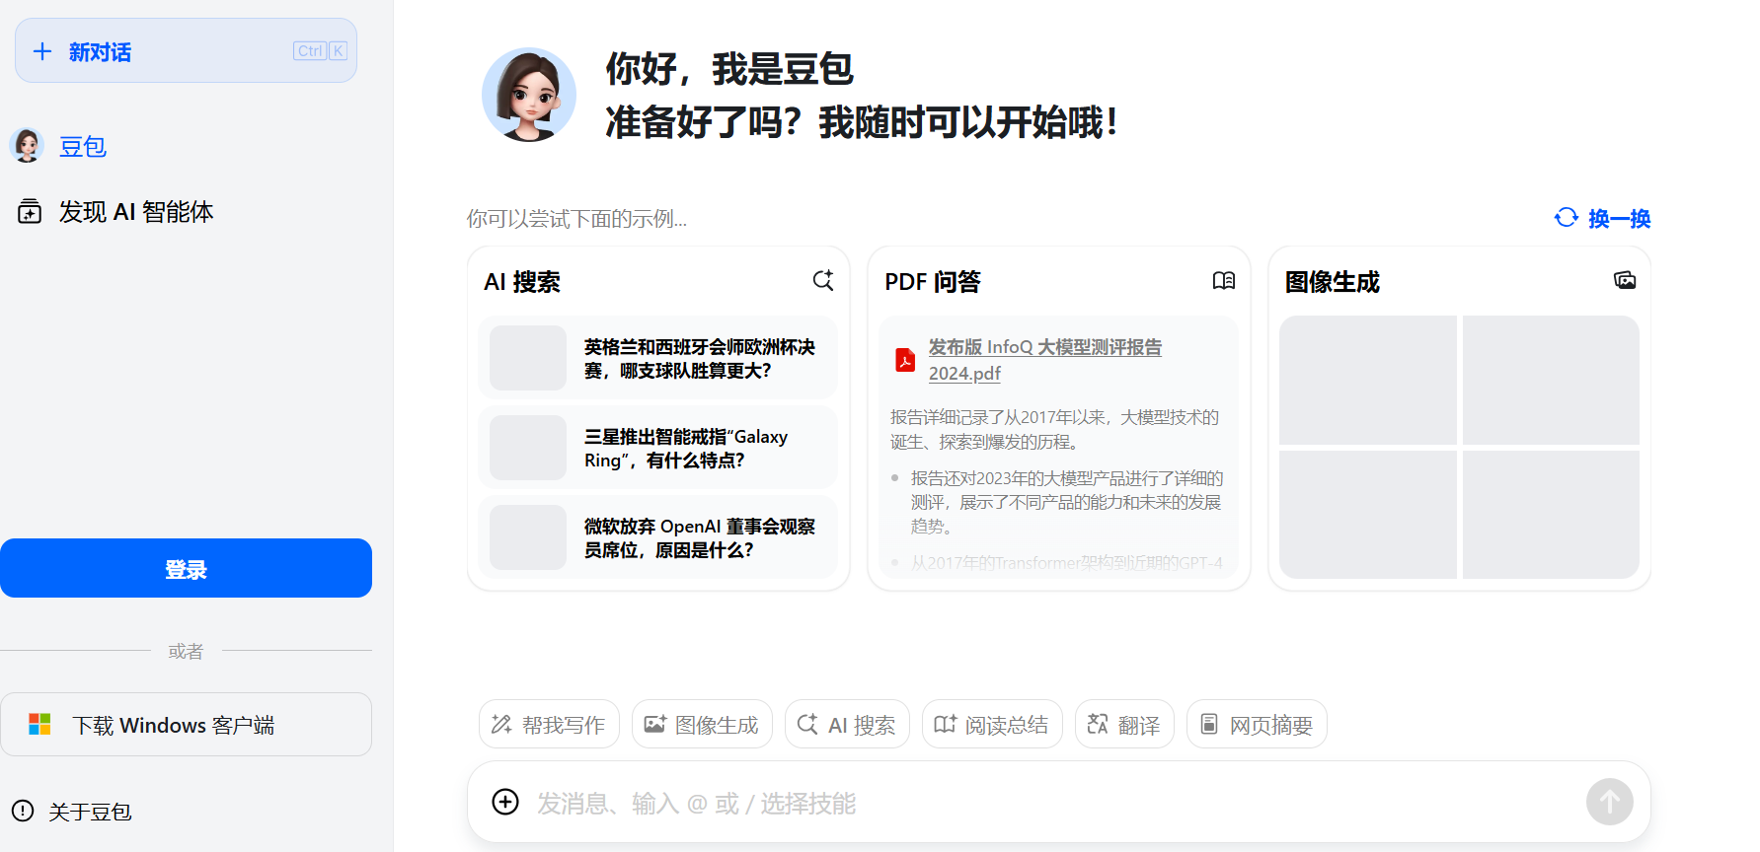The height and width of the screenshot is (852, 1760).
Task: Click the PDF 问答 card title
Action: click(933, 282)
